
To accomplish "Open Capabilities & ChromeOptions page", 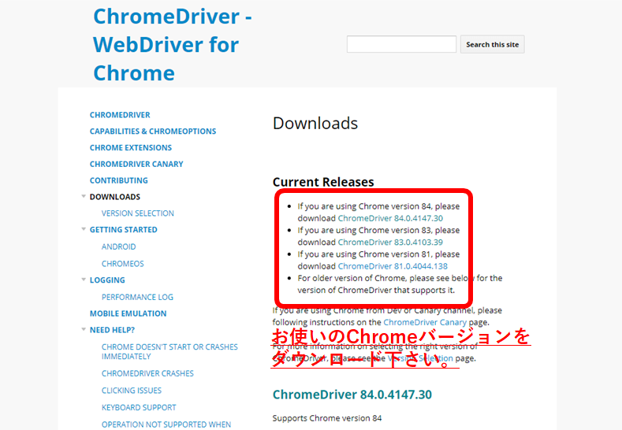I will pos(153,132).
